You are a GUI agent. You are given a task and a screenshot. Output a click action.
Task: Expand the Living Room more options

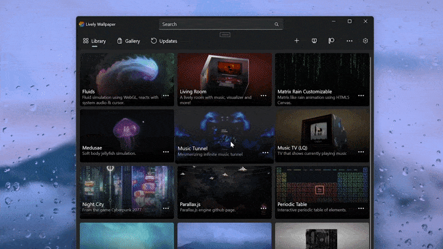click(263, 96)
